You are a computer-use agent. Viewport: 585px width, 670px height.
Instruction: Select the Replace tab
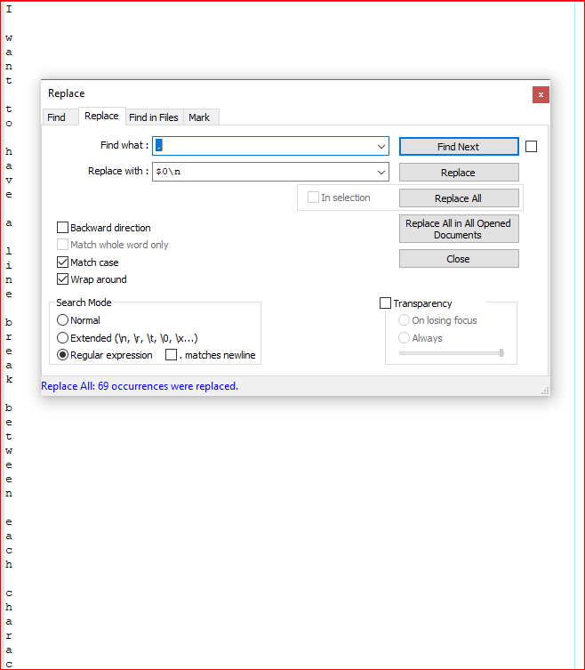(x=101, y=116)
